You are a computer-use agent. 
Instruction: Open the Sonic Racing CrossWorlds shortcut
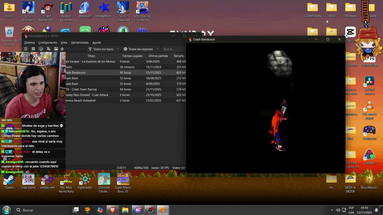142,12
